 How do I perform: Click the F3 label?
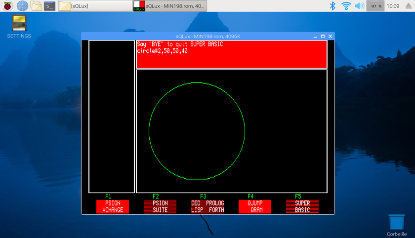[203, 196]
